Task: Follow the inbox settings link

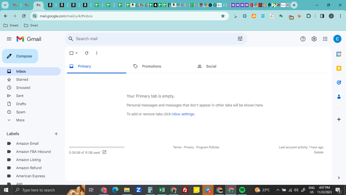Action: tap(183, 114)
